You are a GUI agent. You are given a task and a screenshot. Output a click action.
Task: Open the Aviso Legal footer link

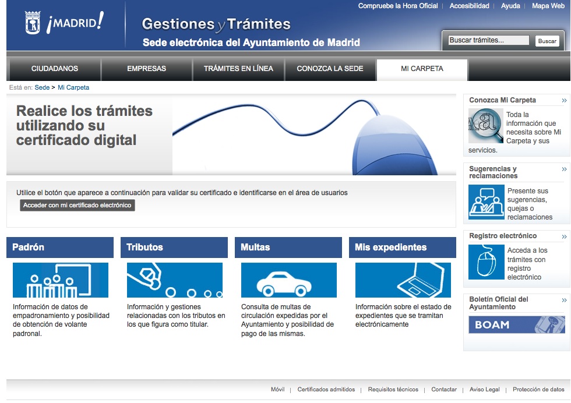tap(484, 390)
